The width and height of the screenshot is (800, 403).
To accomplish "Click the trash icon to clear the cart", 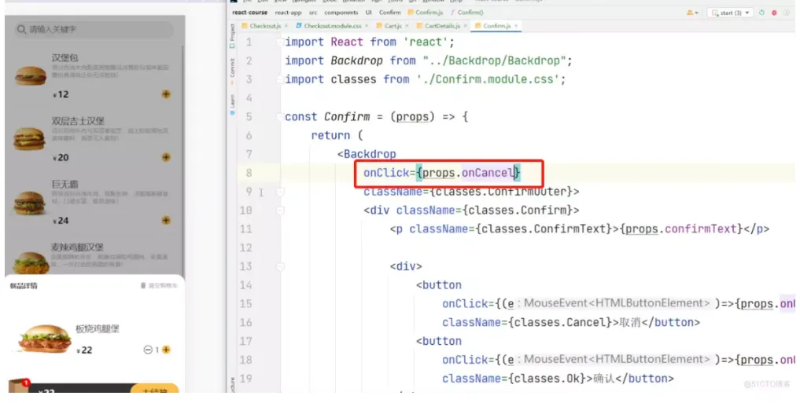I will 143,286.
